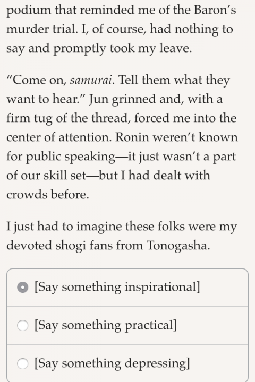Click the '[Say something inspirational]' label text

coord(117,287)
